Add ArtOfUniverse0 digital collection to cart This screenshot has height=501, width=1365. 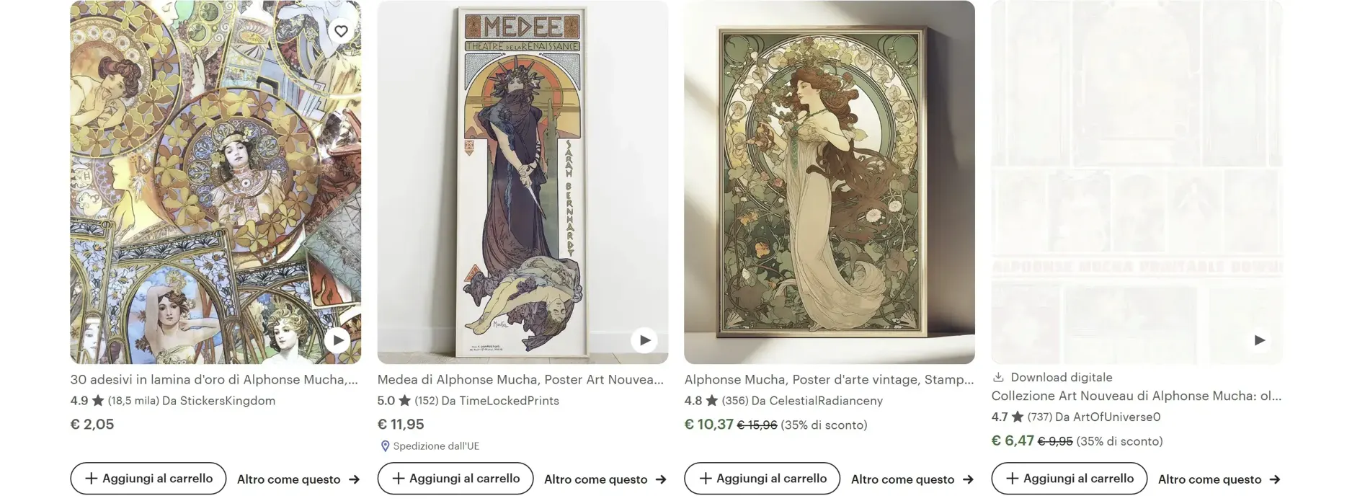(1069, 479)
